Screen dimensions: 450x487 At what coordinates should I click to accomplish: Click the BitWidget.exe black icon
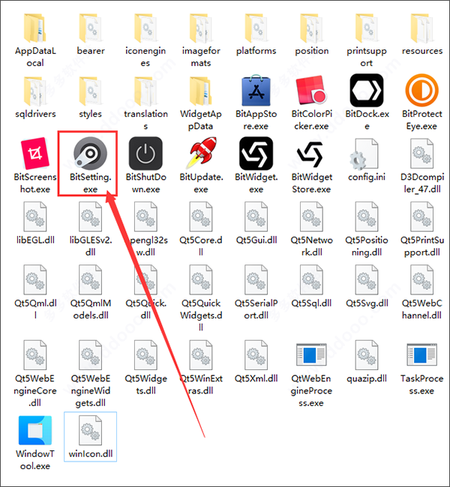pos(256,154)
